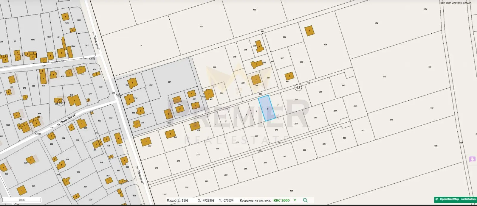This screenshot has height=206, width=477.
Task: Select the blue highlighted parcel 6
Action: [267, 108]
